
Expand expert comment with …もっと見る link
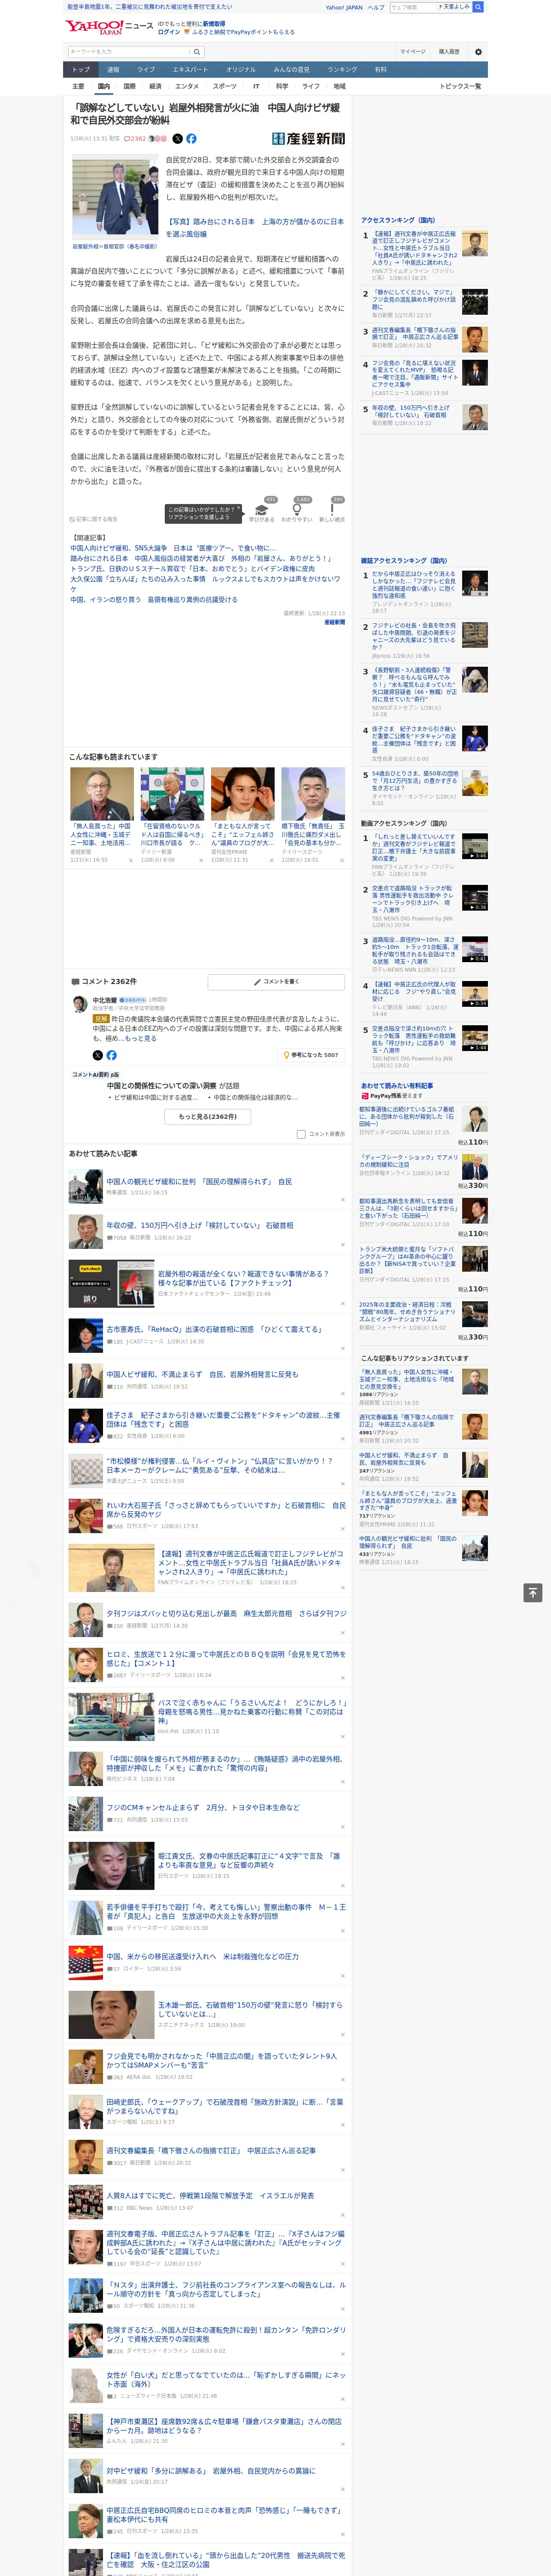tap(141, 1039)
